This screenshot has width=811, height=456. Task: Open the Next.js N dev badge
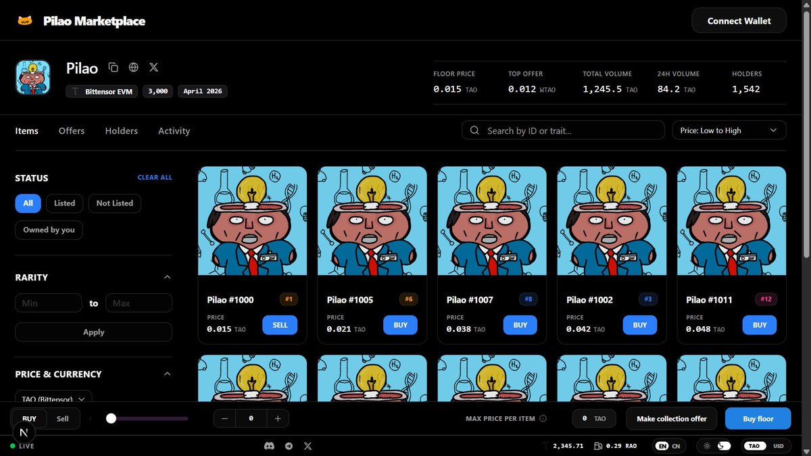[24, 433]
